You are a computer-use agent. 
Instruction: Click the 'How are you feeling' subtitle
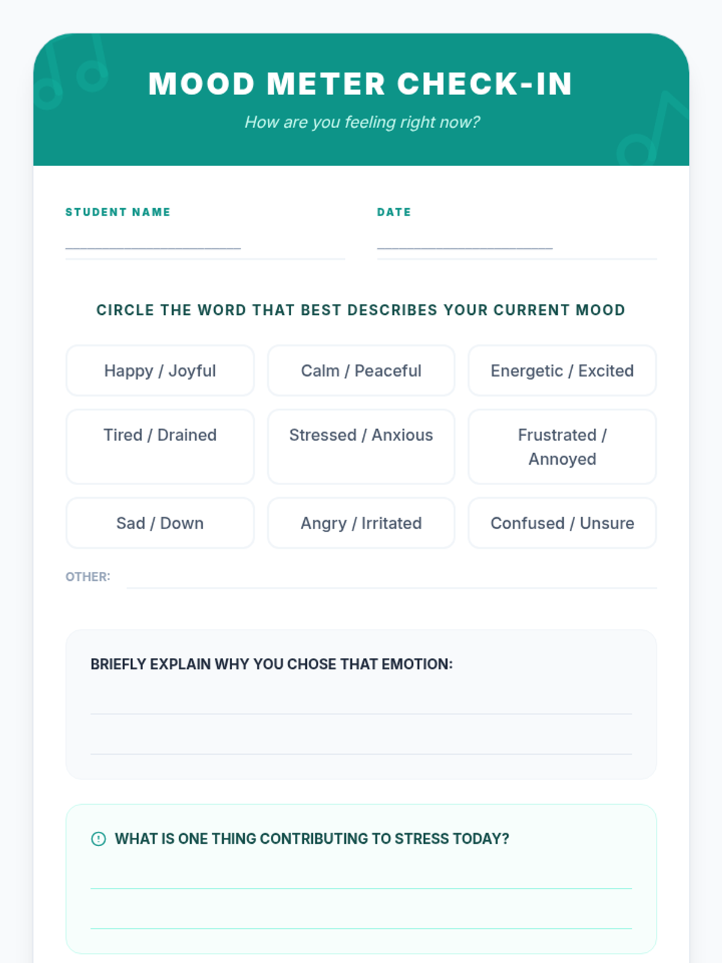pos(362,122)
